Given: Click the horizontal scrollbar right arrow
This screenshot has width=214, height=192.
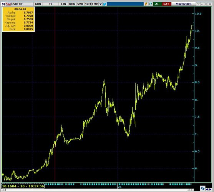Looking at the screenshot, I should click(x=192, y=190).
